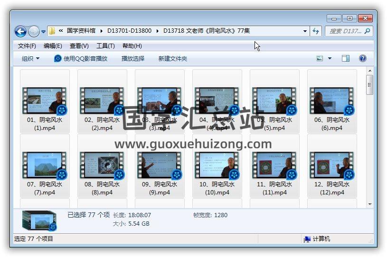Open the view options dropdown arrow

(330, 58)
